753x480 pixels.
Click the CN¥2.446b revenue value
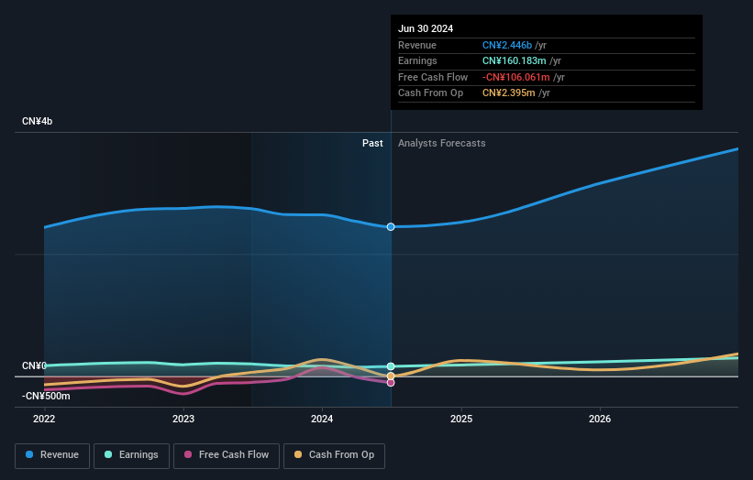(507, 45)
